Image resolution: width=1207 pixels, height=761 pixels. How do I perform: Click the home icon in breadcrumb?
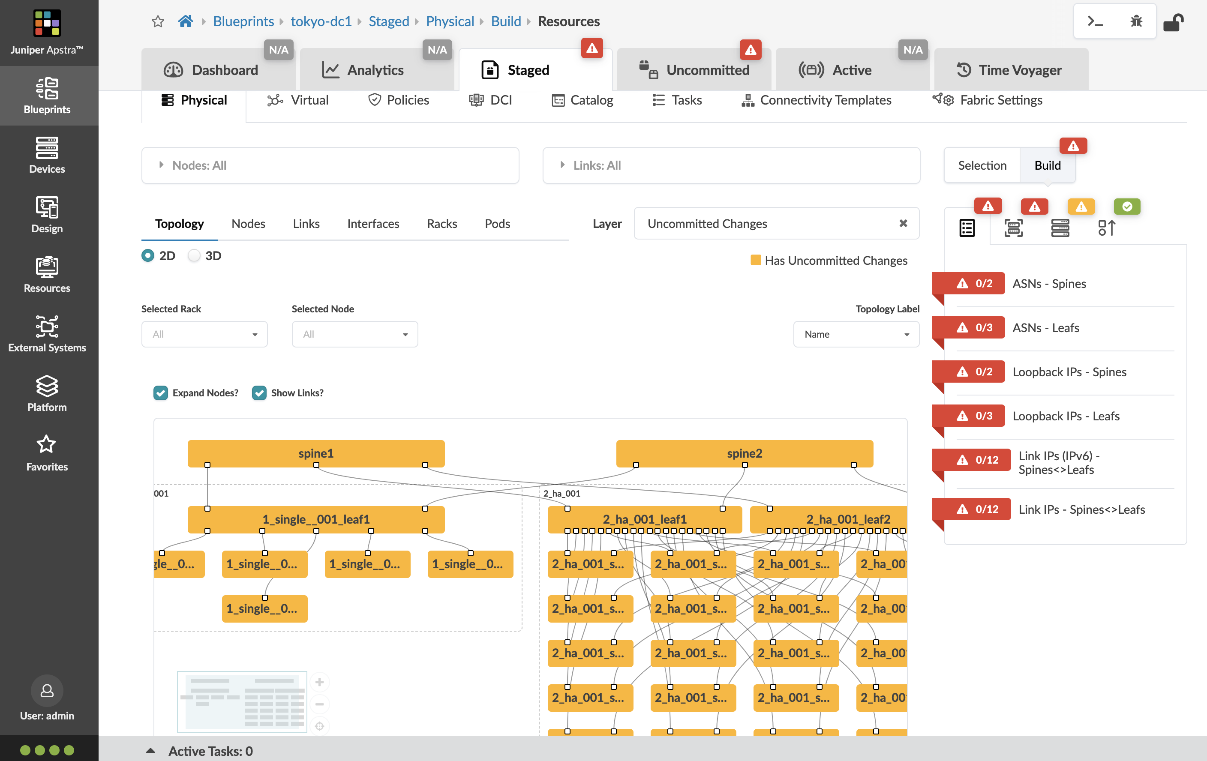186,21
